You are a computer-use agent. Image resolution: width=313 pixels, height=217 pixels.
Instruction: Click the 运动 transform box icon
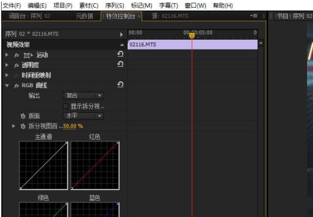point(27,55)
